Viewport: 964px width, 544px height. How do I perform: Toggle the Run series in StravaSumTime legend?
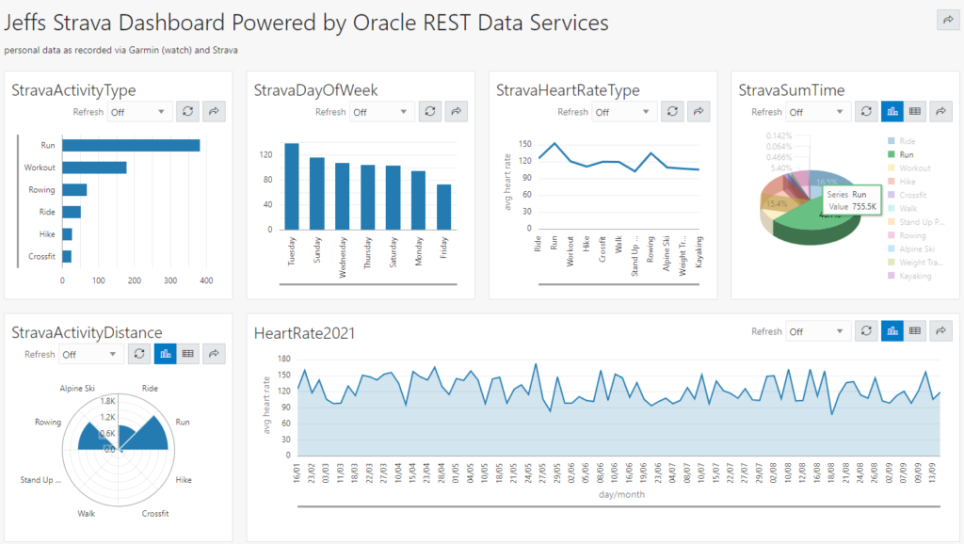(901, 155)
